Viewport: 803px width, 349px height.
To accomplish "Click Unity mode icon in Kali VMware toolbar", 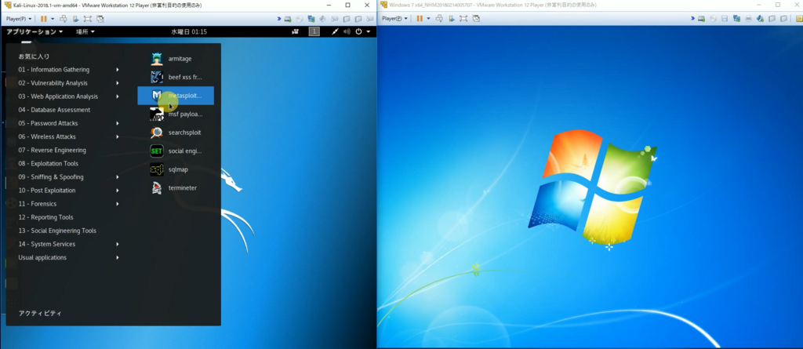I will [x=100, y=19].
